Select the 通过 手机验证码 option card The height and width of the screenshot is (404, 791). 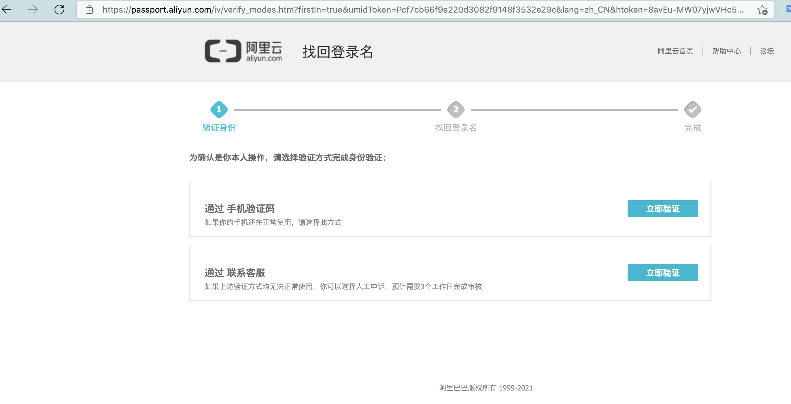450,209
